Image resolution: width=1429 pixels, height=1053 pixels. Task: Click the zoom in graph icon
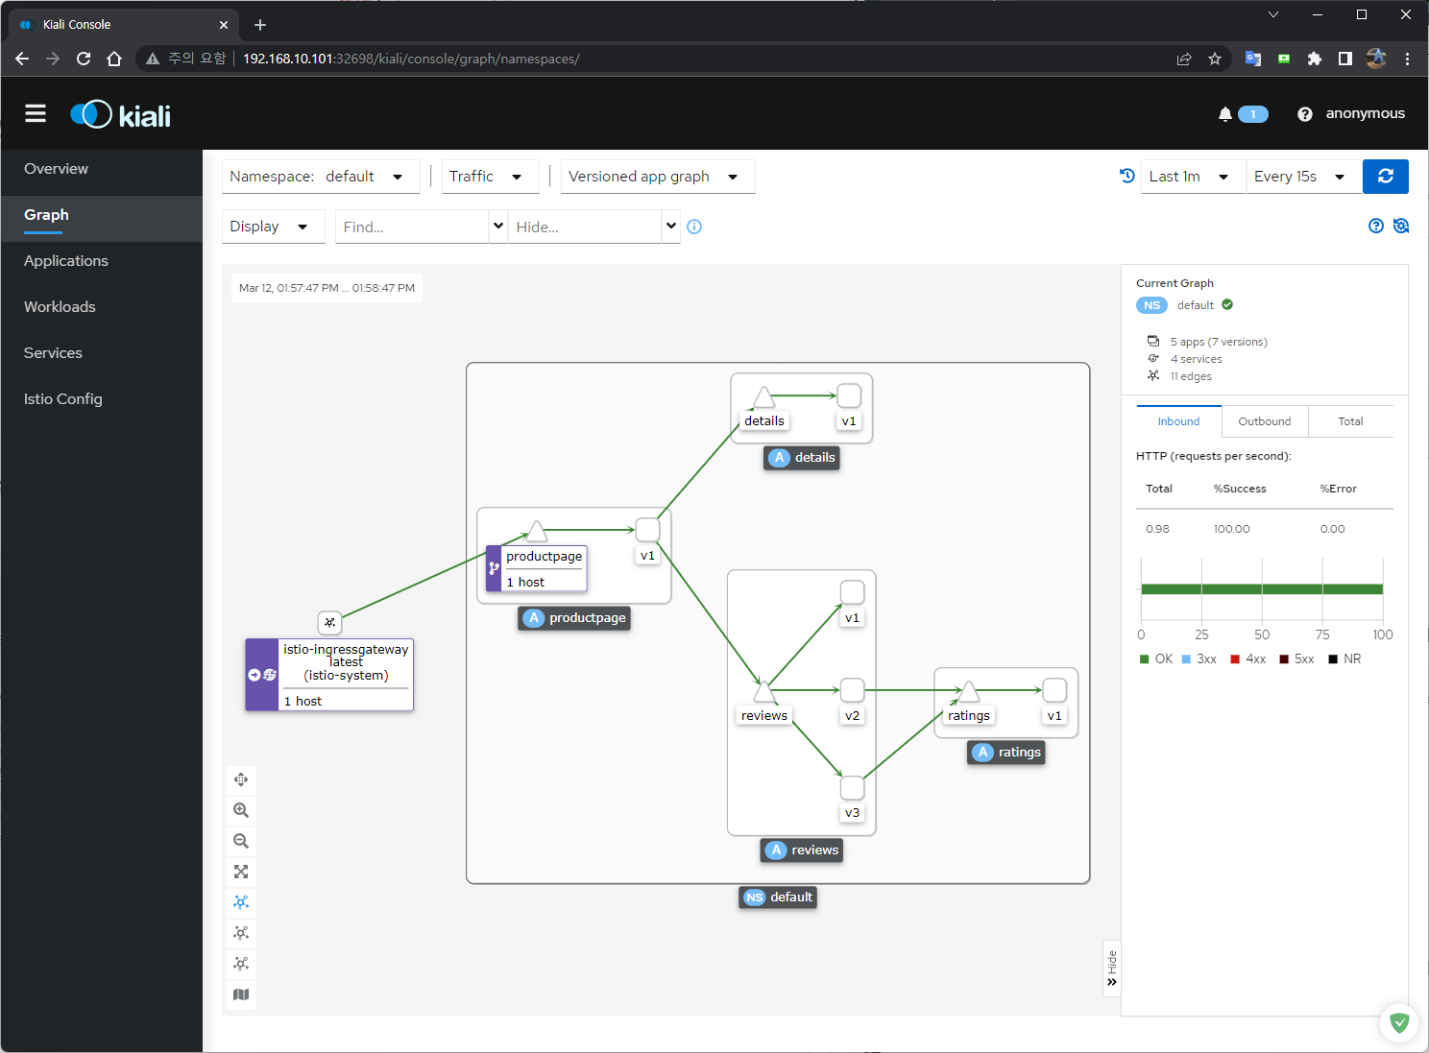[241, 810]
